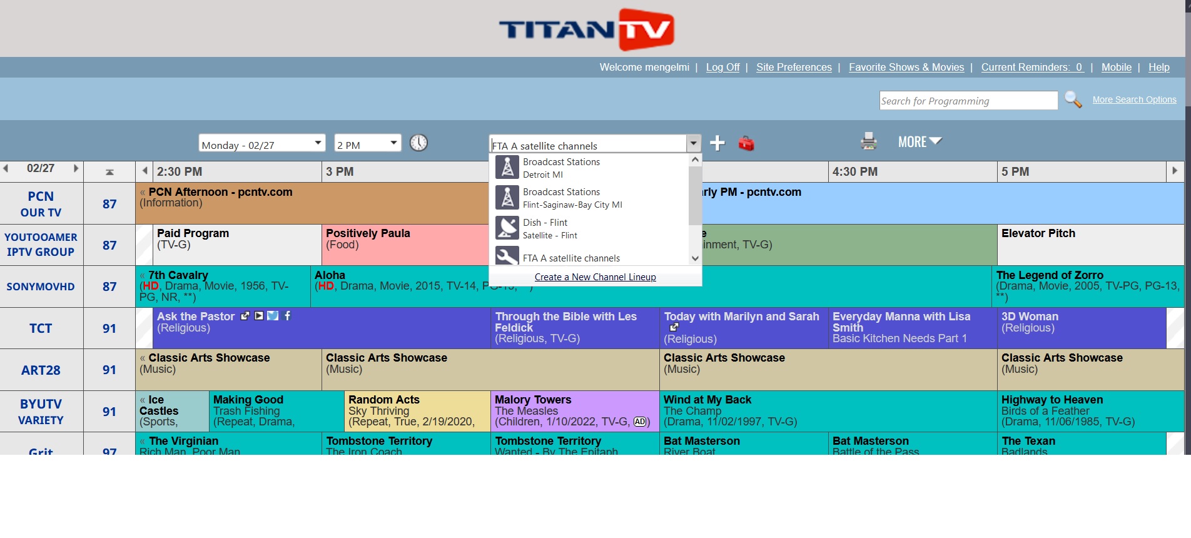Open external link icon for Ask the Pastor

click(245, 316)
